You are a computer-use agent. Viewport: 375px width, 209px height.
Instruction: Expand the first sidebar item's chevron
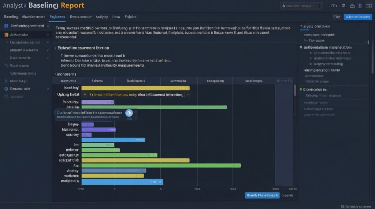[x=48, y=26]
